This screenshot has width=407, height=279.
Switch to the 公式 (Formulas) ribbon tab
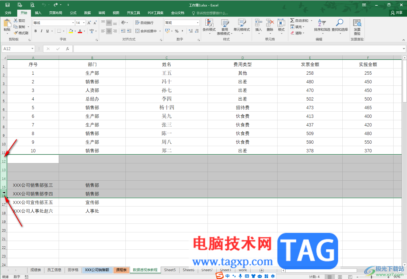tap(73, 13)
